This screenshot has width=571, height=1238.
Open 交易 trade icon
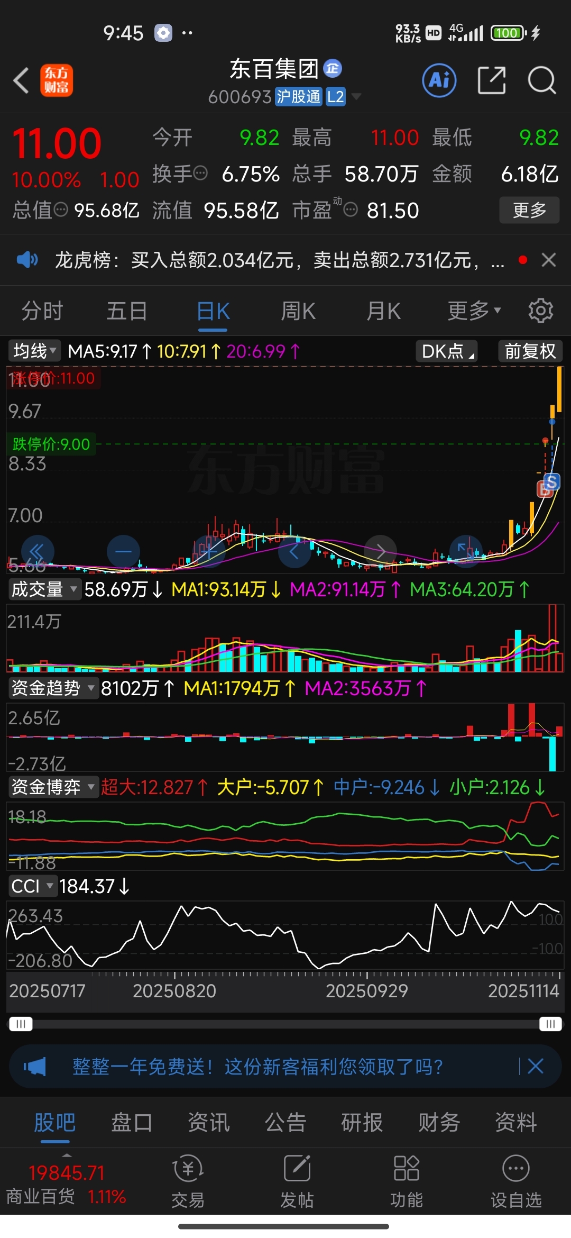click(188, 1182)
